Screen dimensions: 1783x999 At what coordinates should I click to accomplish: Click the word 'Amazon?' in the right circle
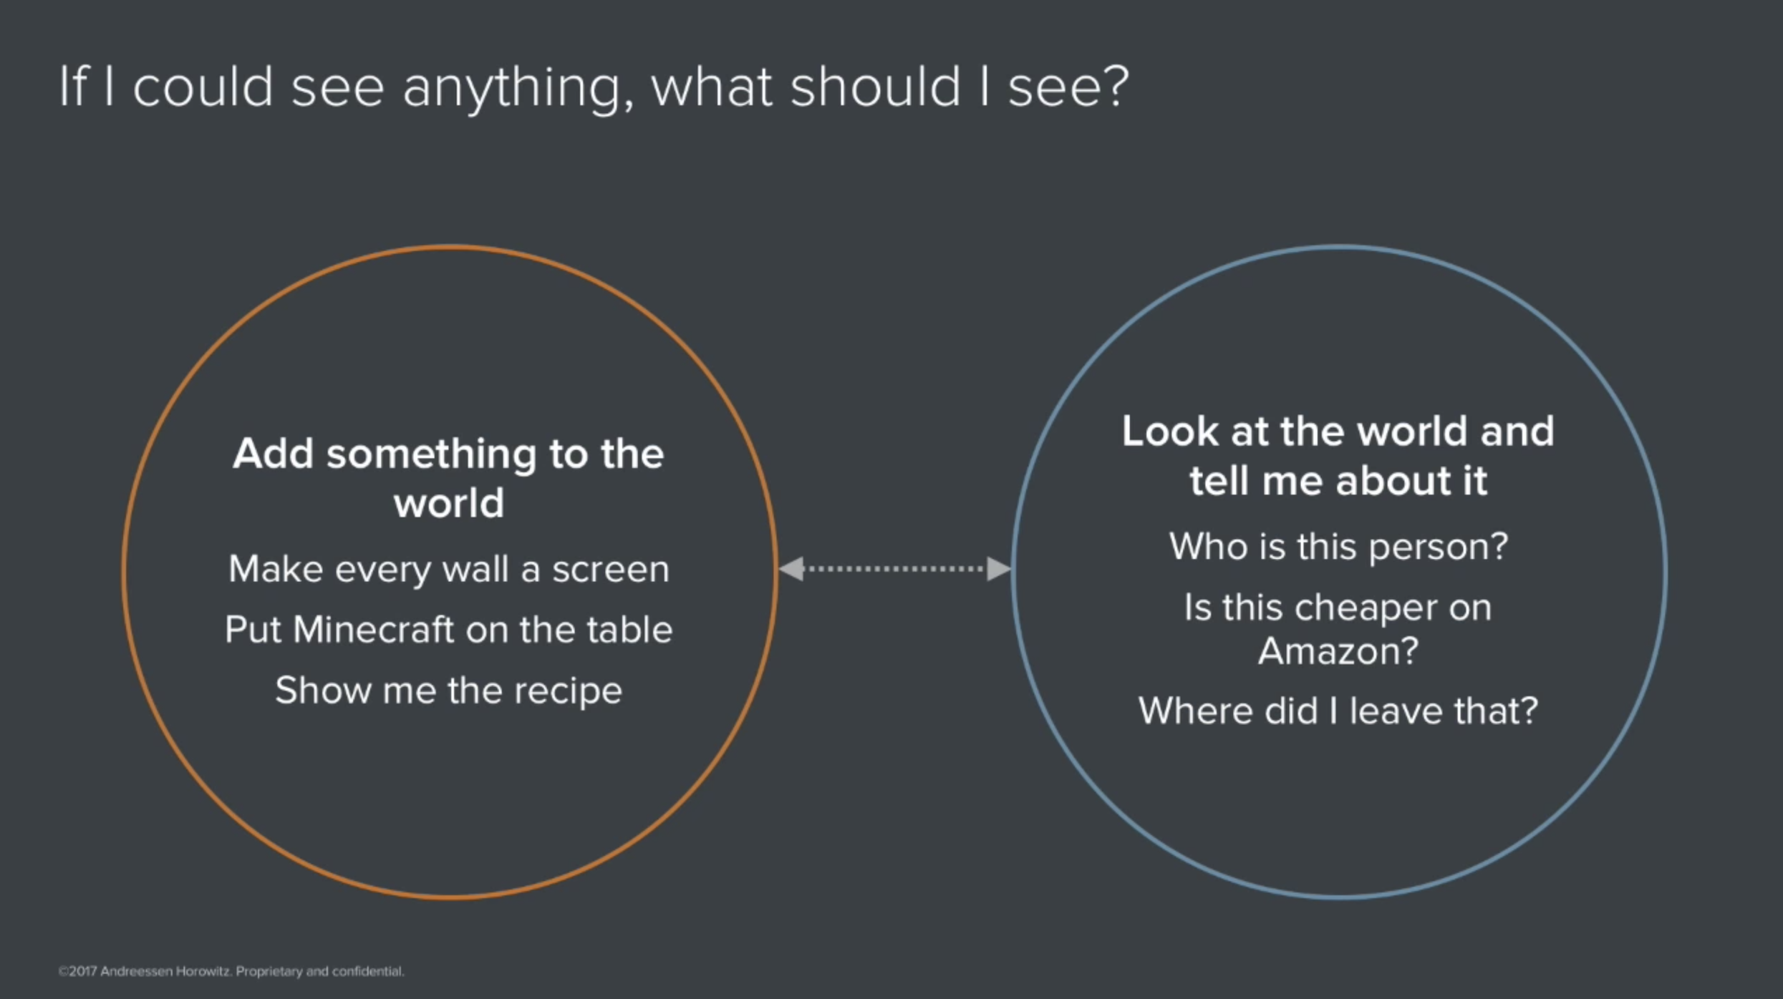pyautogui.click(x=1338, y=651)
